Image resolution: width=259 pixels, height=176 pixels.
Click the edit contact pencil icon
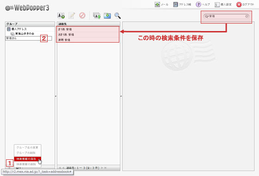(x=72, y=16)
